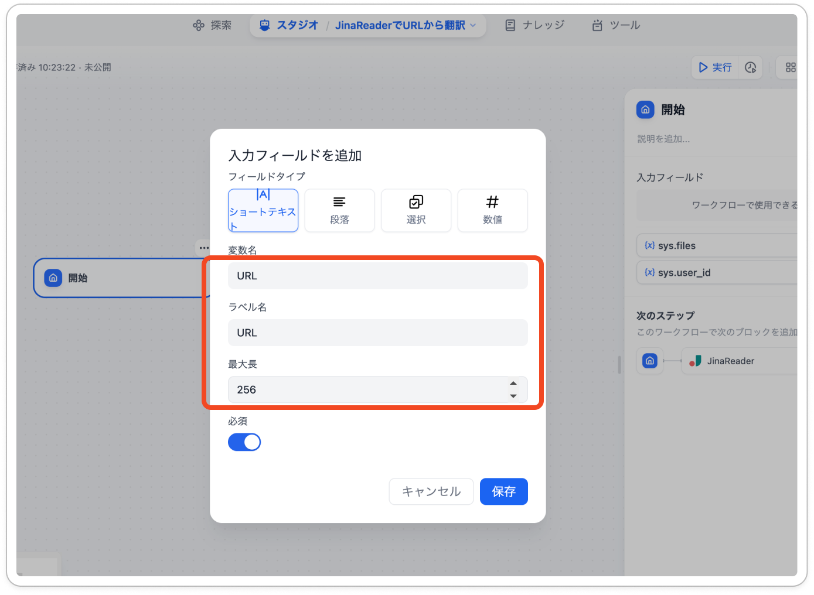Click the ショートテキスト cursor icon
The image size is (814, 595).
(x=263, y=194)
